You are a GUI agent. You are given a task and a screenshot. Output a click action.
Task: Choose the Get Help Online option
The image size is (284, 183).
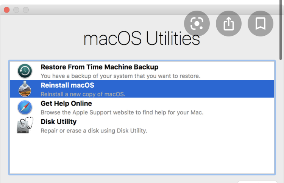[x=66, y=103]
